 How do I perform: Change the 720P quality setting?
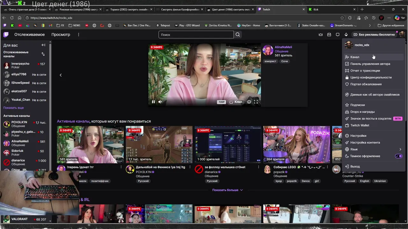pyautogui.click(x=222, y=102)
